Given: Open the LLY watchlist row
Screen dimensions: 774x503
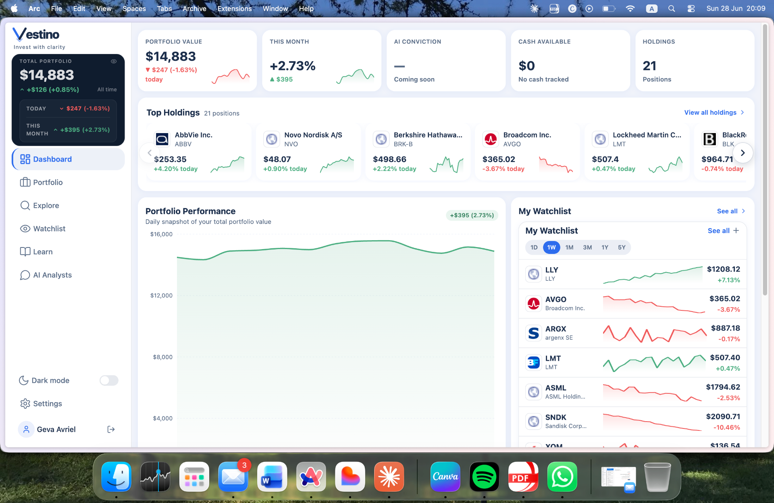Looking at the screenshot, I should (x=633, y=274).
